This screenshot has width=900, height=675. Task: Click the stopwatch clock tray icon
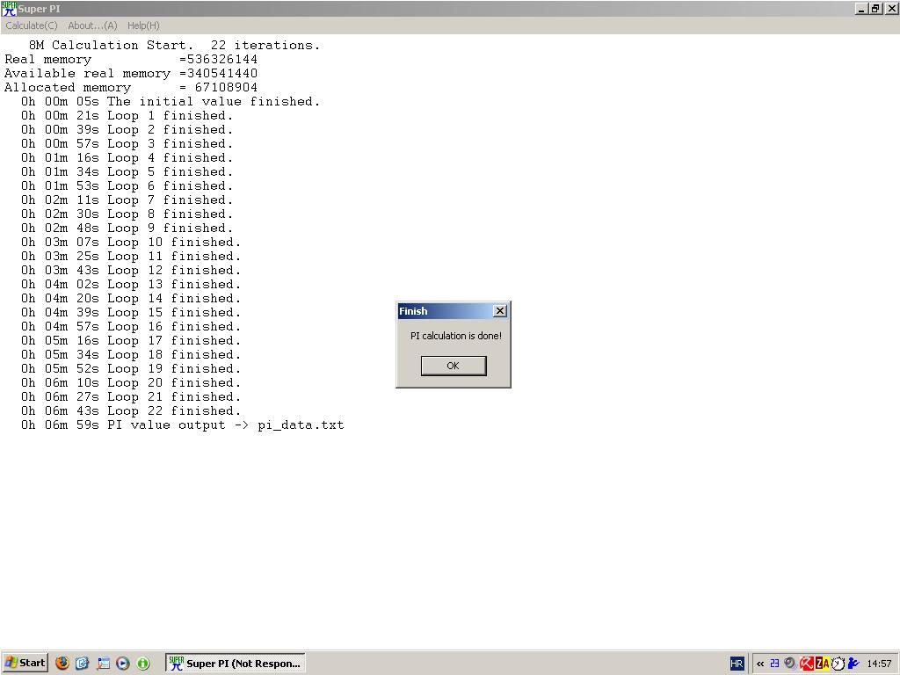point(838,664)
